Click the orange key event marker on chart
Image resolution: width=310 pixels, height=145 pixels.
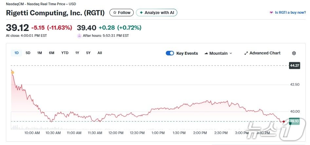coord(12,72)
